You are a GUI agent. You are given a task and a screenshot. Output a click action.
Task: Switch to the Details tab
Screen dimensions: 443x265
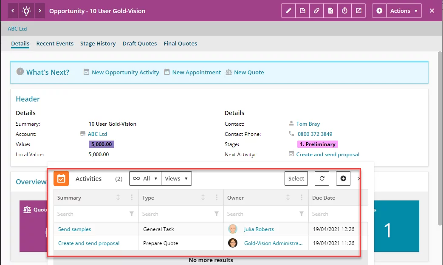(x=20, y=43)
